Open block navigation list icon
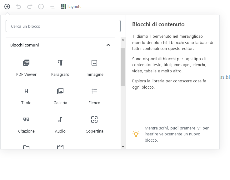 tap(52, 7)
